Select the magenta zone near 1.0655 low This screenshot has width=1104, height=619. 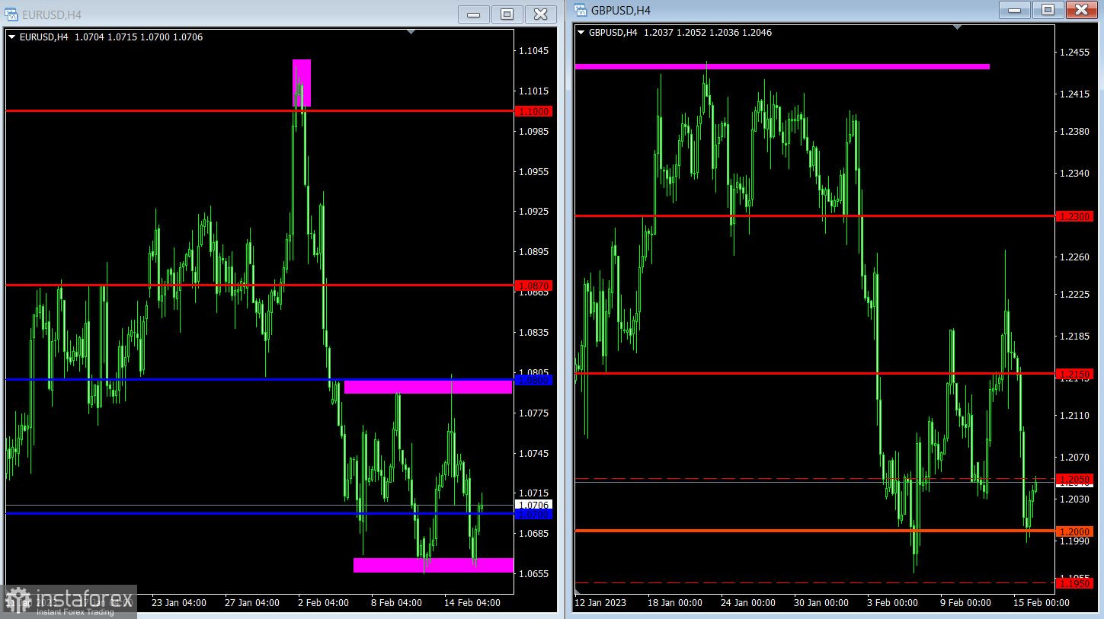433,565
